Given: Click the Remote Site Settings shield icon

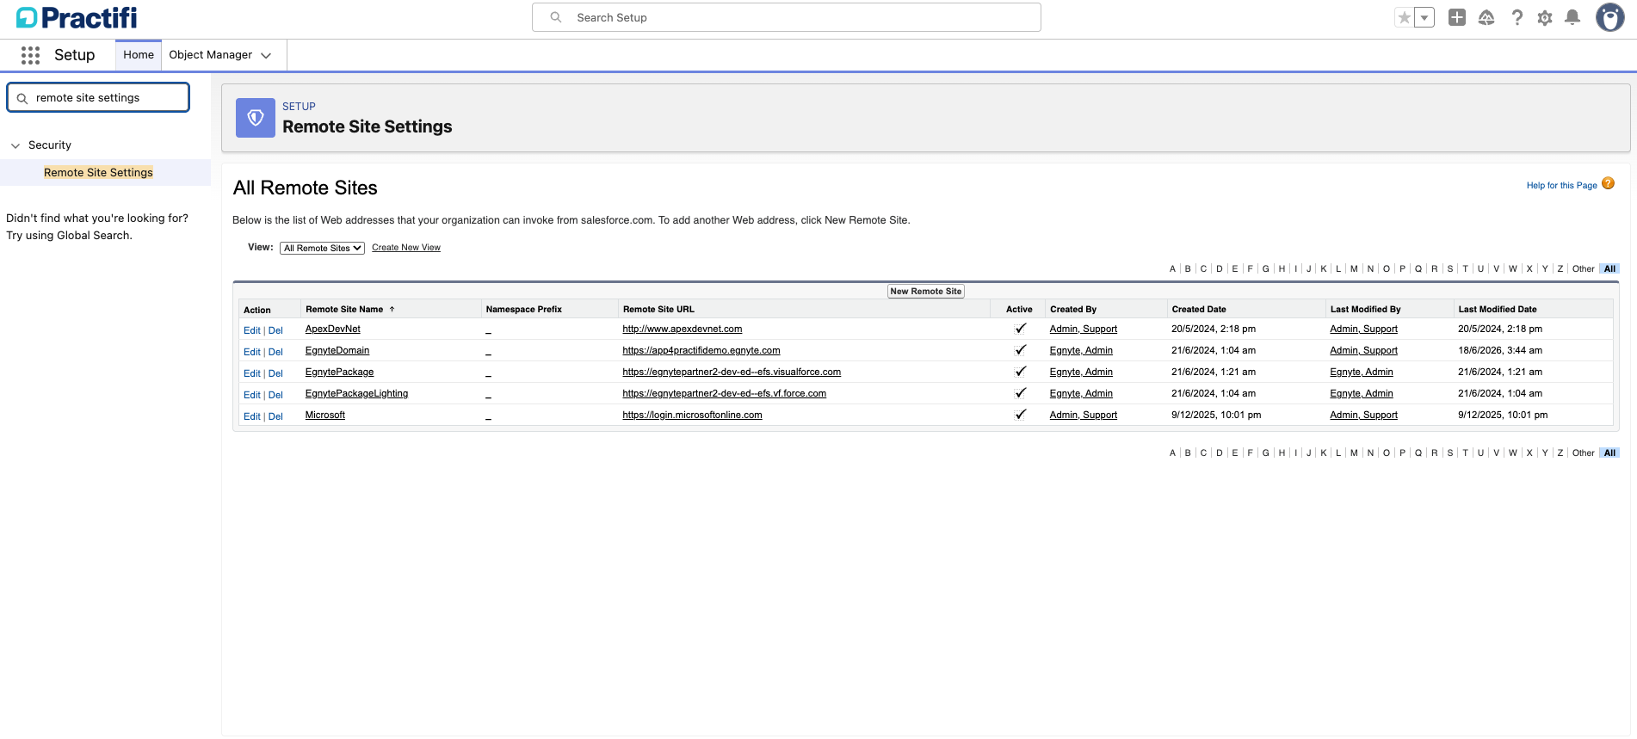Looking at the screenshot, I should [x=256, y=118].
